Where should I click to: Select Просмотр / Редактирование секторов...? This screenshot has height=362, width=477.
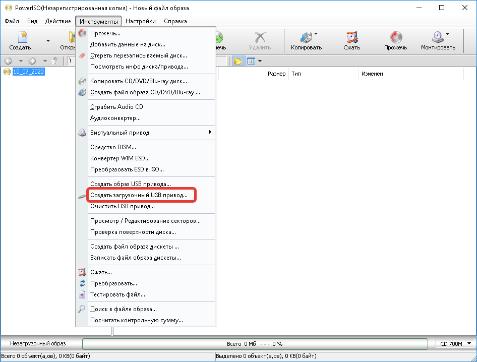click(146, 221)
